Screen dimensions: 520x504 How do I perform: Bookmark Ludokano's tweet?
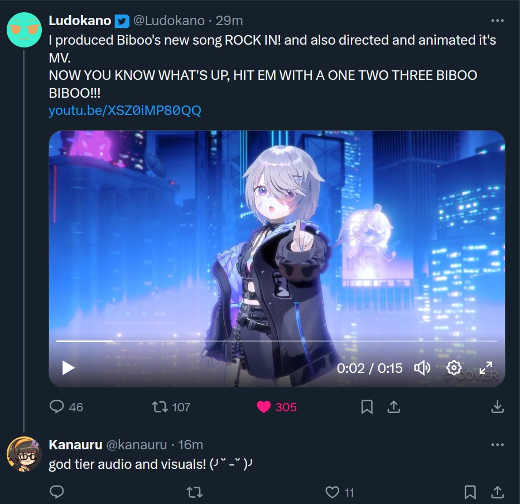pos(367,407)
